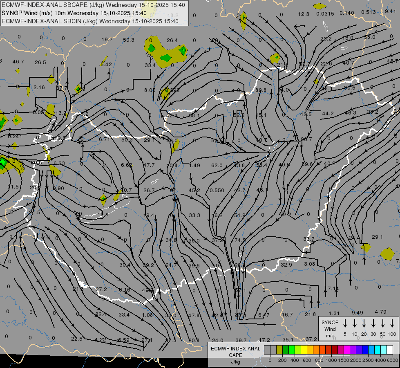Click the 2000 tick label on CAPE scale
Viewport: 400px width, 368px height.
pos(355,360)
